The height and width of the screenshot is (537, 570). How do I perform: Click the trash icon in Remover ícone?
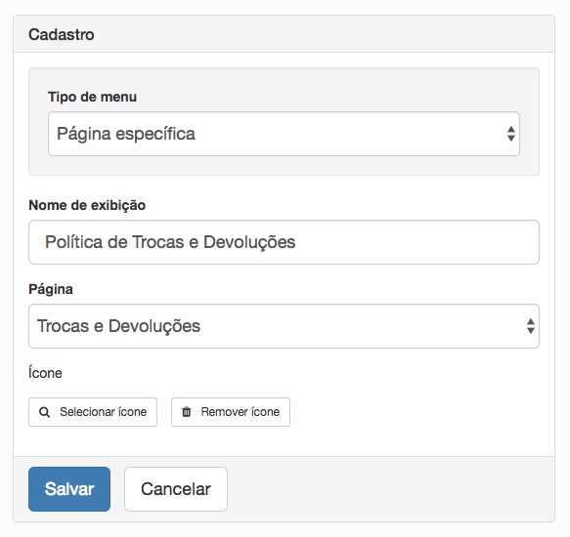186,412
